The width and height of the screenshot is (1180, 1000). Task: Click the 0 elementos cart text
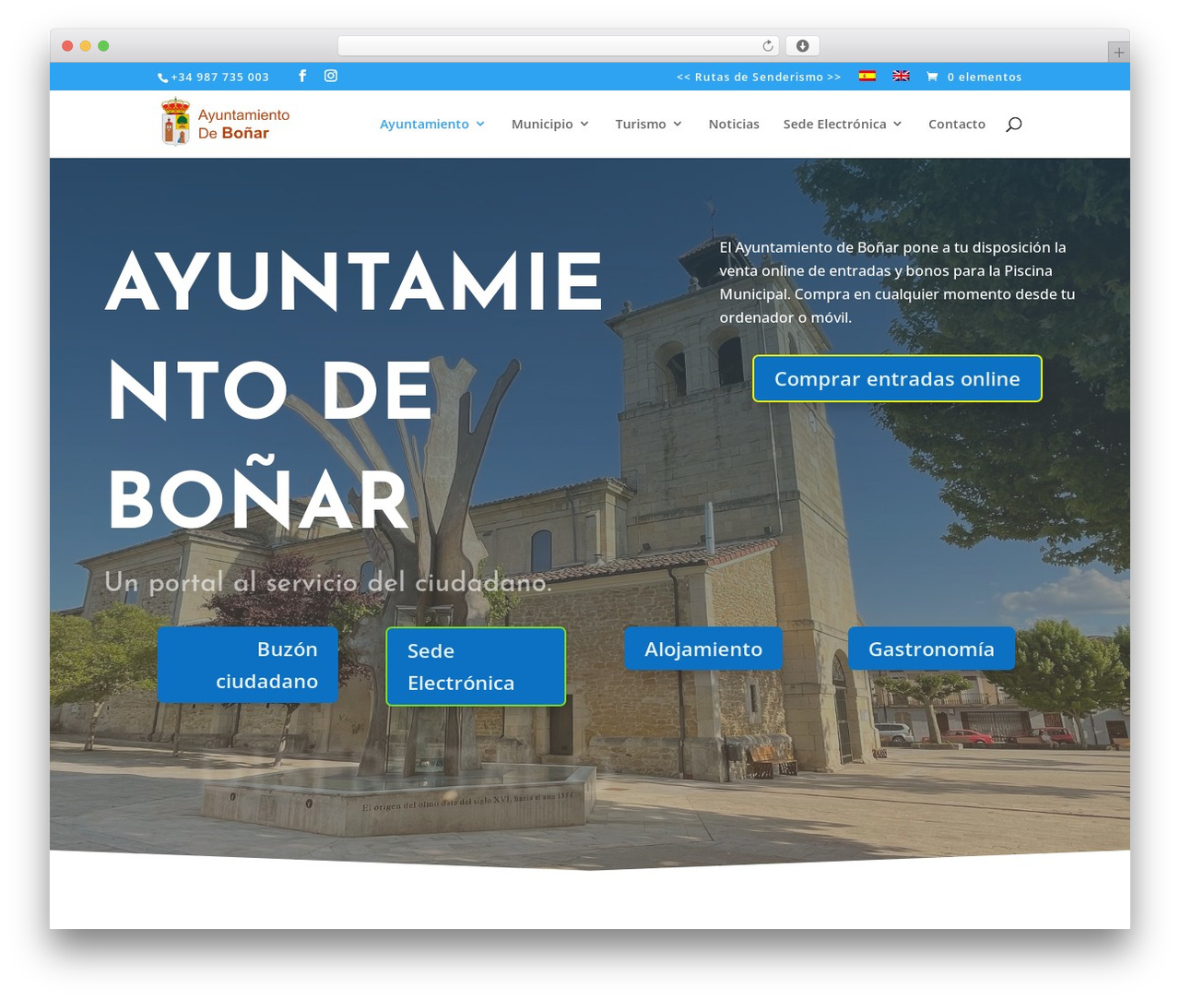pos(985,77)
